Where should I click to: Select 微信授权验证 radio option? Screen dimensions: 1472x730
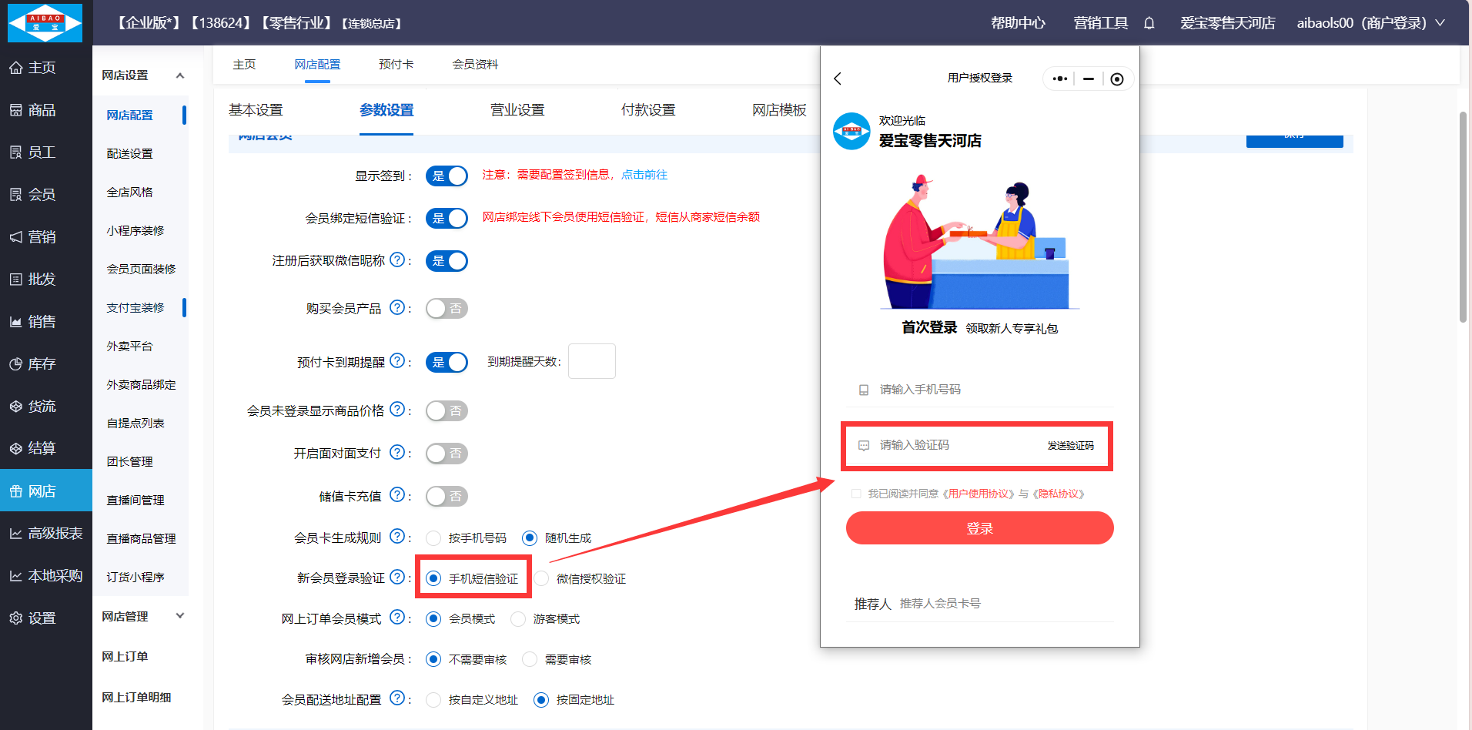click(541, 578)
